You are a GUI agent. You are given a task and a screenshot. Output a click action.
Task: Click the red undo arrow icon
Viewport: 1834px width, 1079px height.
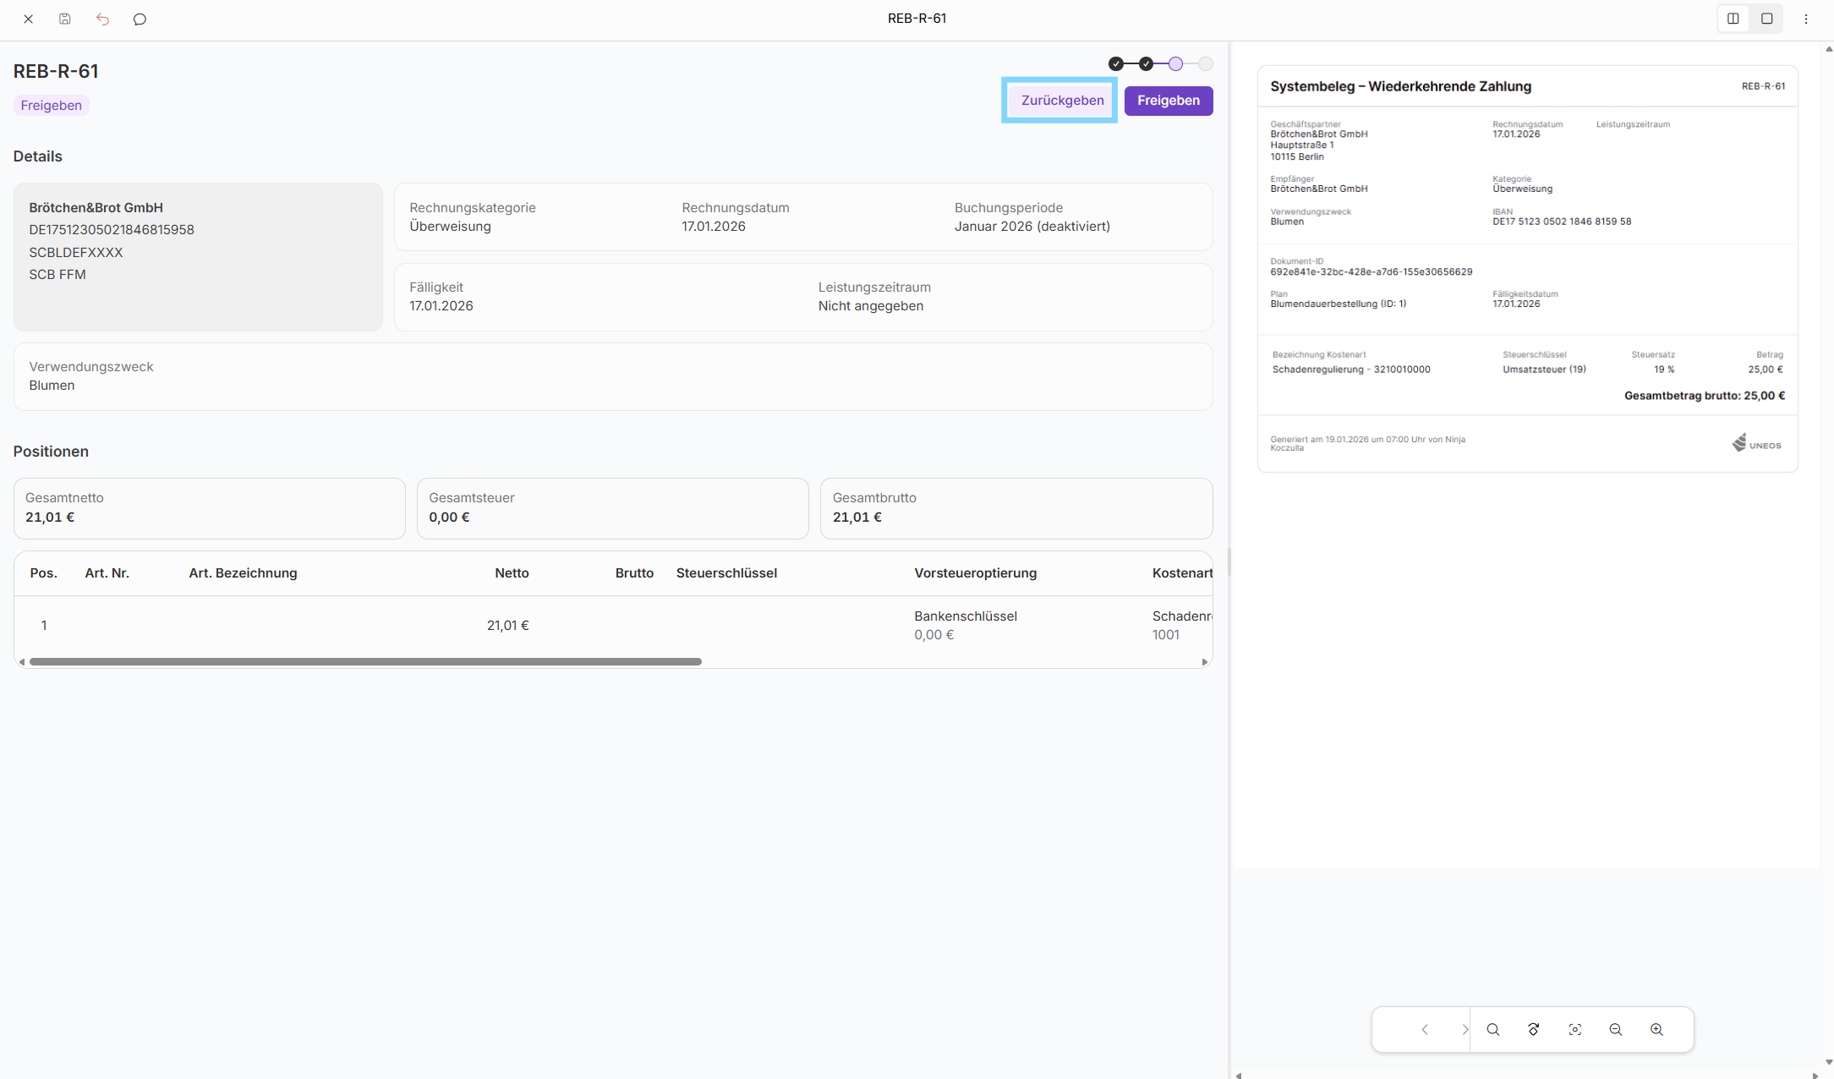coord(102,19)
